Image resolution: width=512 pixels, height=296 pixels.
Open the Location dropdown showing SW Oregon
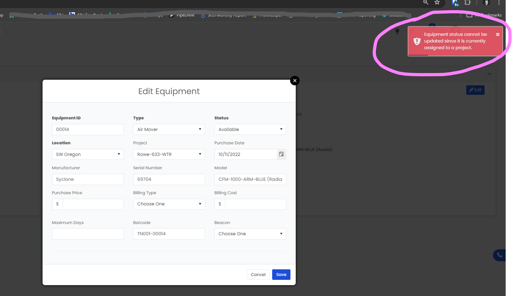[x=88, y=154]
